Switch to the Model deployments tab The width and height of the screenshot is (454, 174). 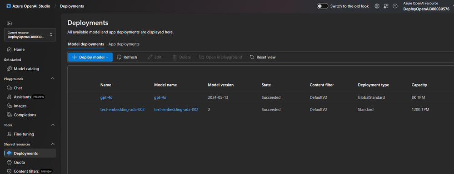86,44
